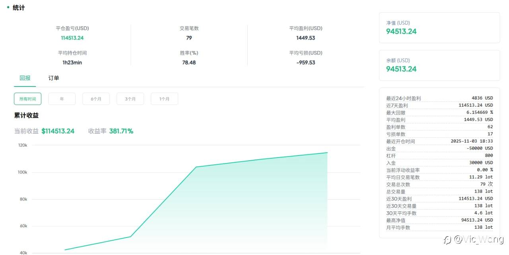The width and height of the screenshot is (509, 255).
Task: Switch to the 回报 tab
Action: click(x=25, y=78)
